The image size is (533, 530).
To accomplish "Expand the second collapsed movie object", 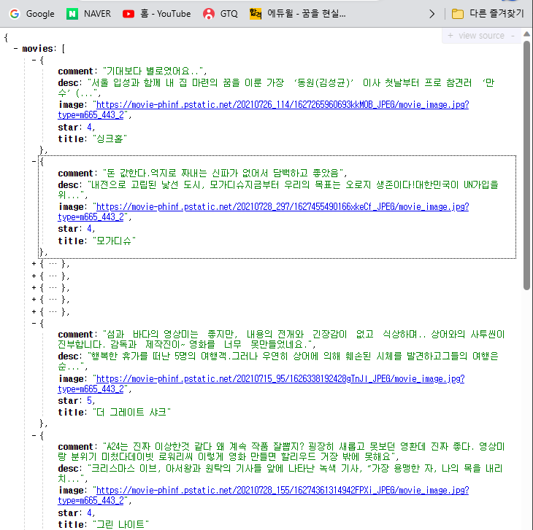I will point(34,276).
